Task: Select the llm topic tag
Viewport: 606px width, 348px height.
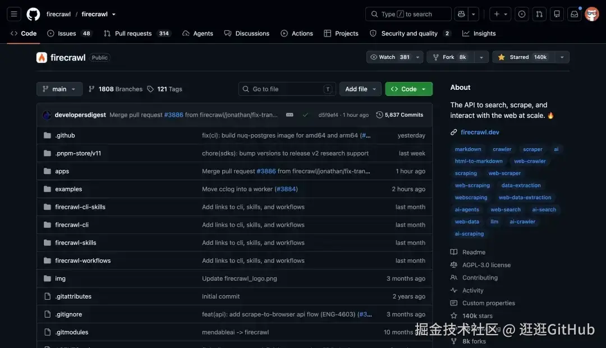Action: pyautogui.click(x=494, y=222)
